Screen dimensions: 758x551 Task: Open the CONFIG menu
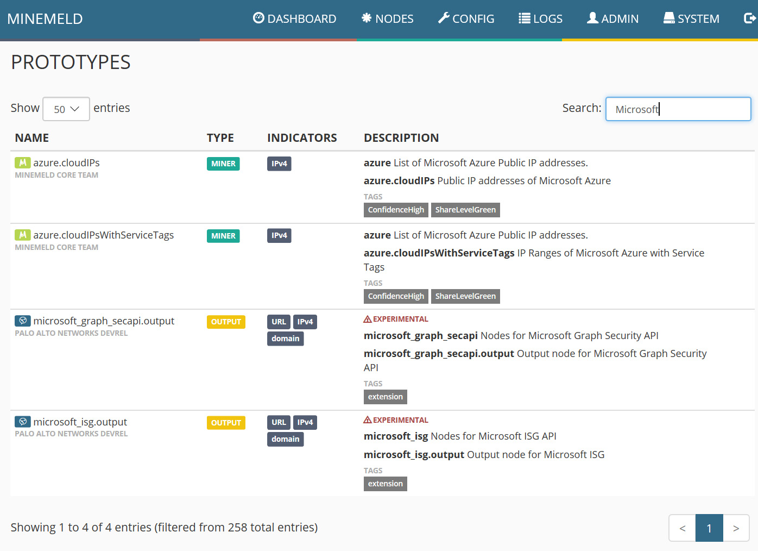[x=466, y=18]
